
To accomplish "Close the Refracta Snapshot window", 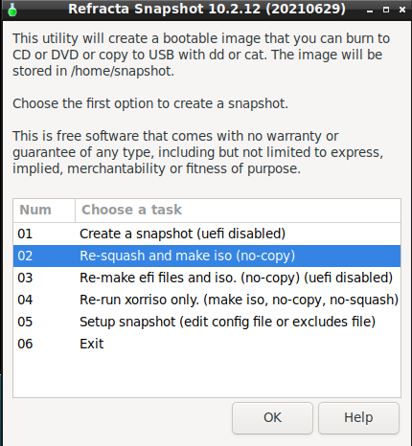I will tap(402, 10).
